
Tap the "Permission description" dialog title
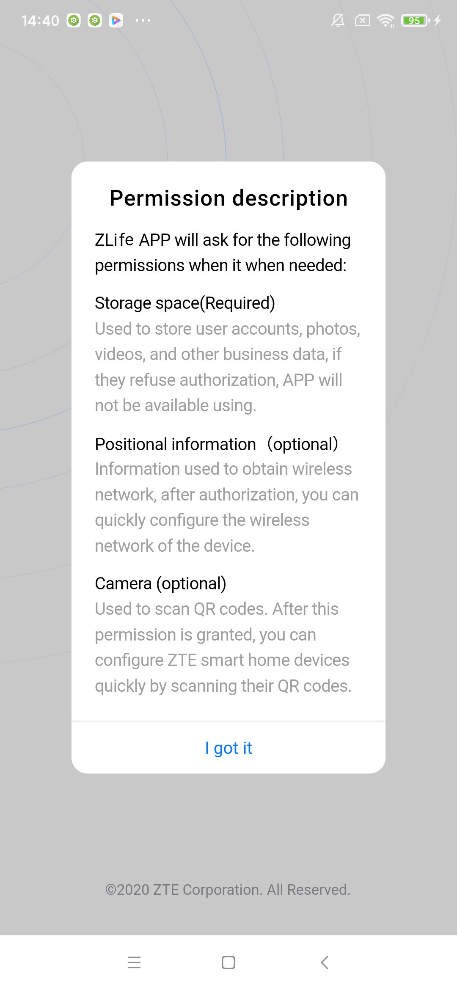pos(228,198)
